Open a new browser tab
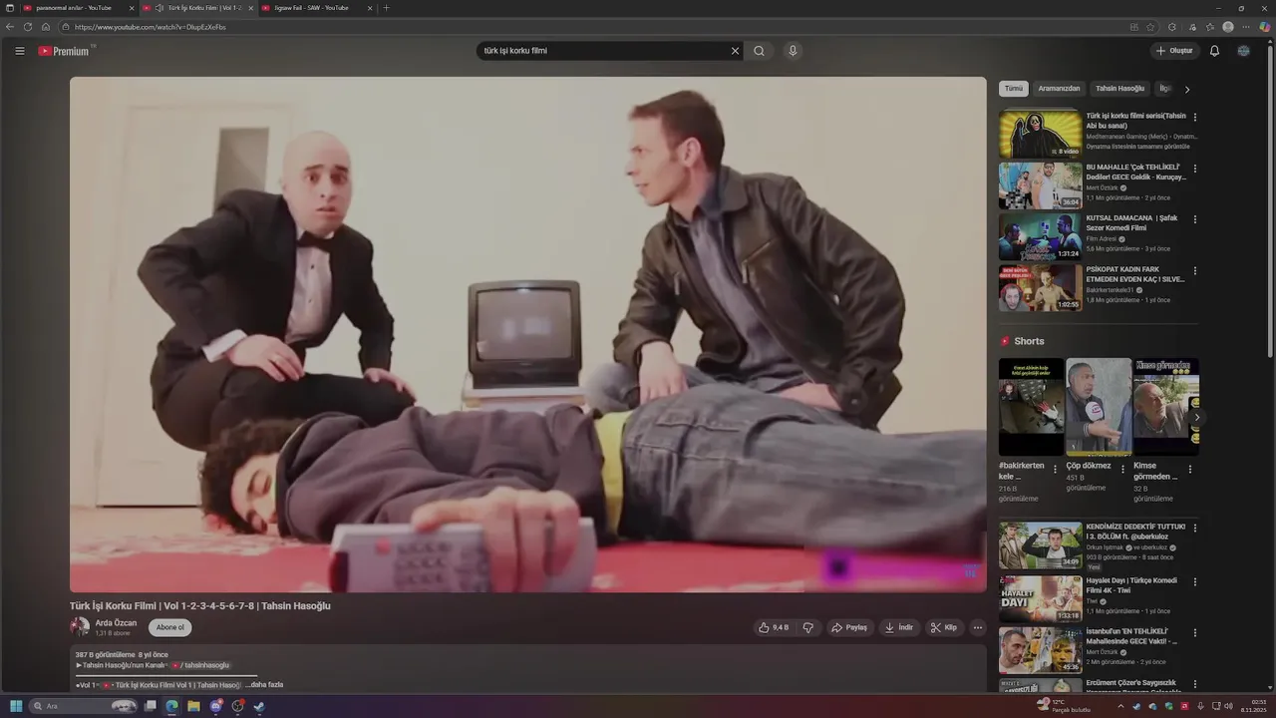The image size is (1276, 718). 387,8
